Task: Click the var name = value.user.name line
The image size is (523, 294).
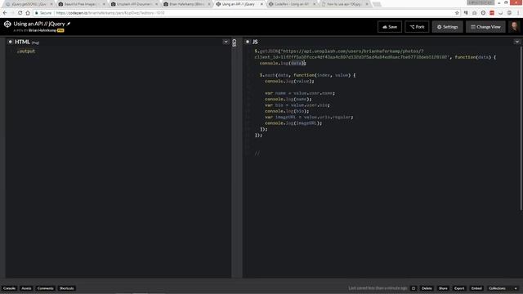Action: [300, 93]
